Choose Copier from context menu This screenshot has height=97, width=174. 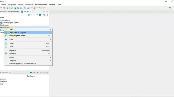pos(28,43)
